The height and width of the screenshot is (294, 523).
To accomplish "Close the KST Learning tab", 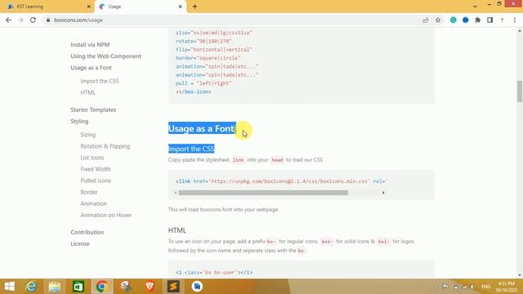I will pyautogui.click(x=89, y=7).
